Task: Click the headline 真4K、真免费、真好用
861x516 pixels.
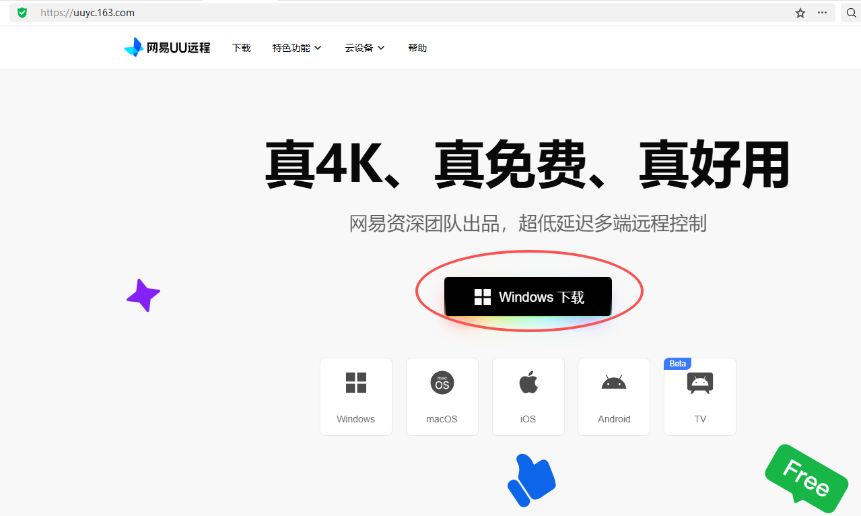Action: [x=527, y=165]
